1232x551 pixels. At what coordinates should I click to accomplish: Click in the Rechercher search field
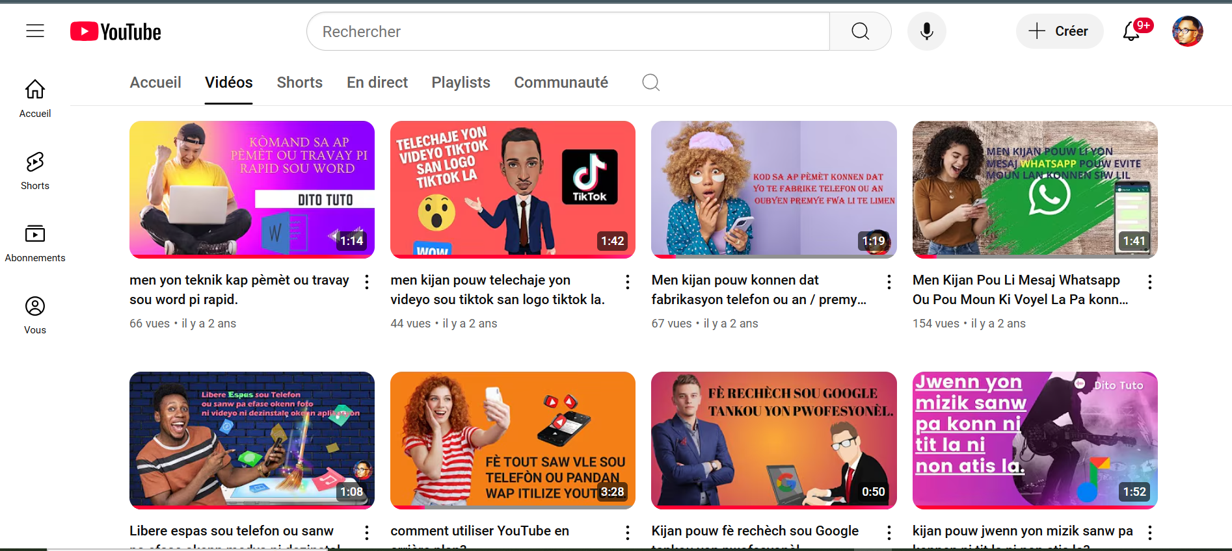point(567,31)
